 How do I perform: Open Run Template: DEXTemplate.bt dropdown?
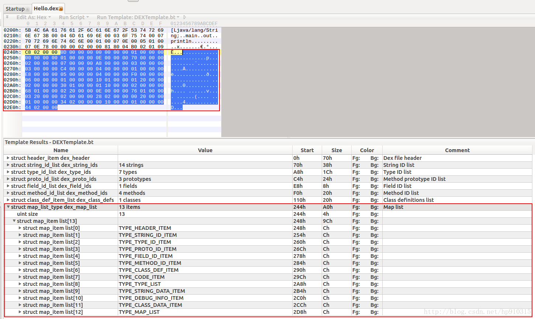coord(138,17)
